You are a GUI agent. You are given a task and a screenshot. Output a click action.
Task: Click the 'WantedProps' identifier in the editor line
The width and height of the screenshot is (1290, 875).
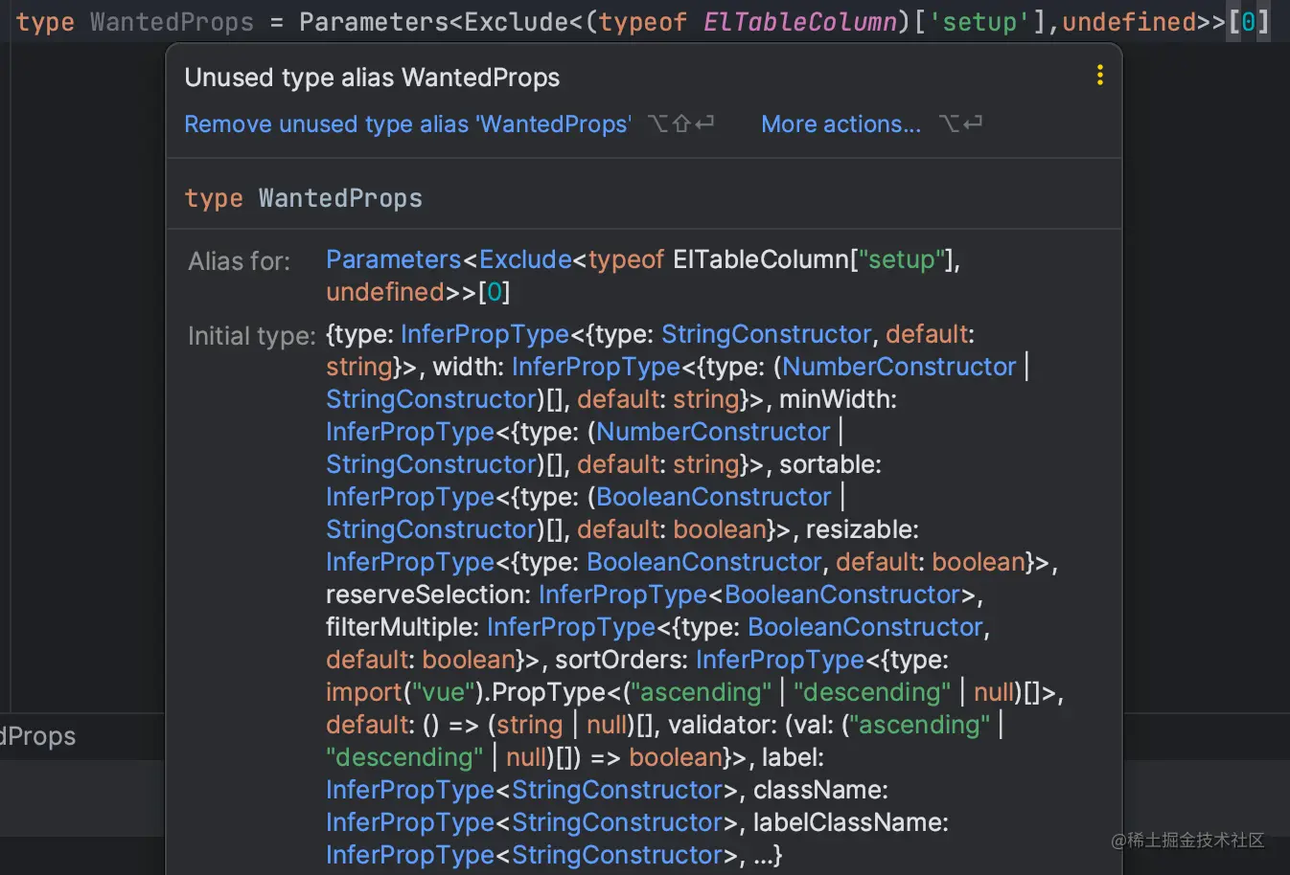[172, 22]
